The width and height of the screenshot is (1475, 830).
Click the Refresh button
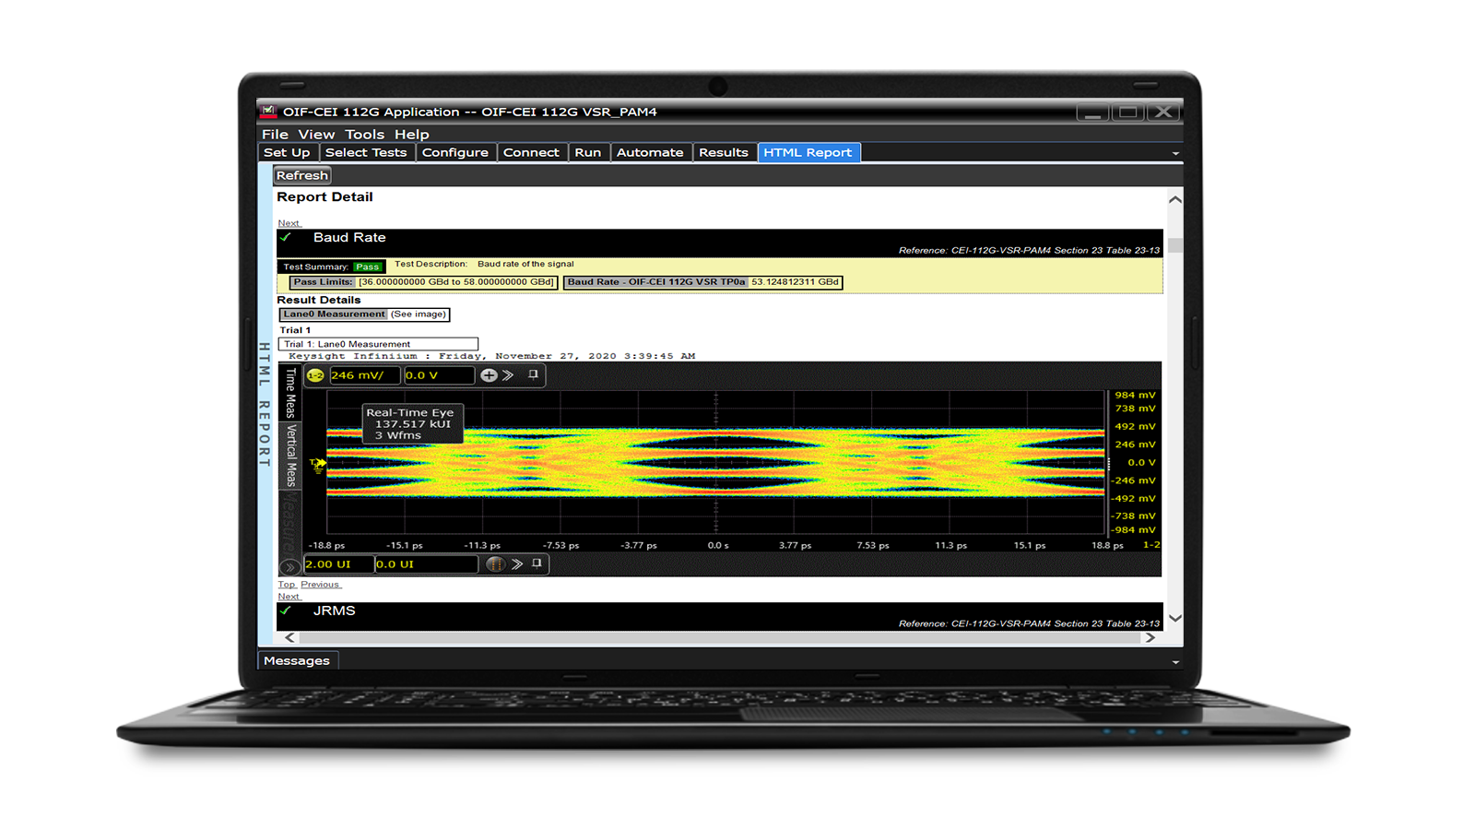(x=301, y=174)
